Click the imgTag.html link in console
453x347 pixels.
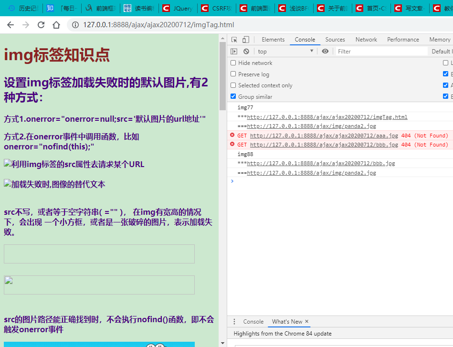[x=327, y=117]
